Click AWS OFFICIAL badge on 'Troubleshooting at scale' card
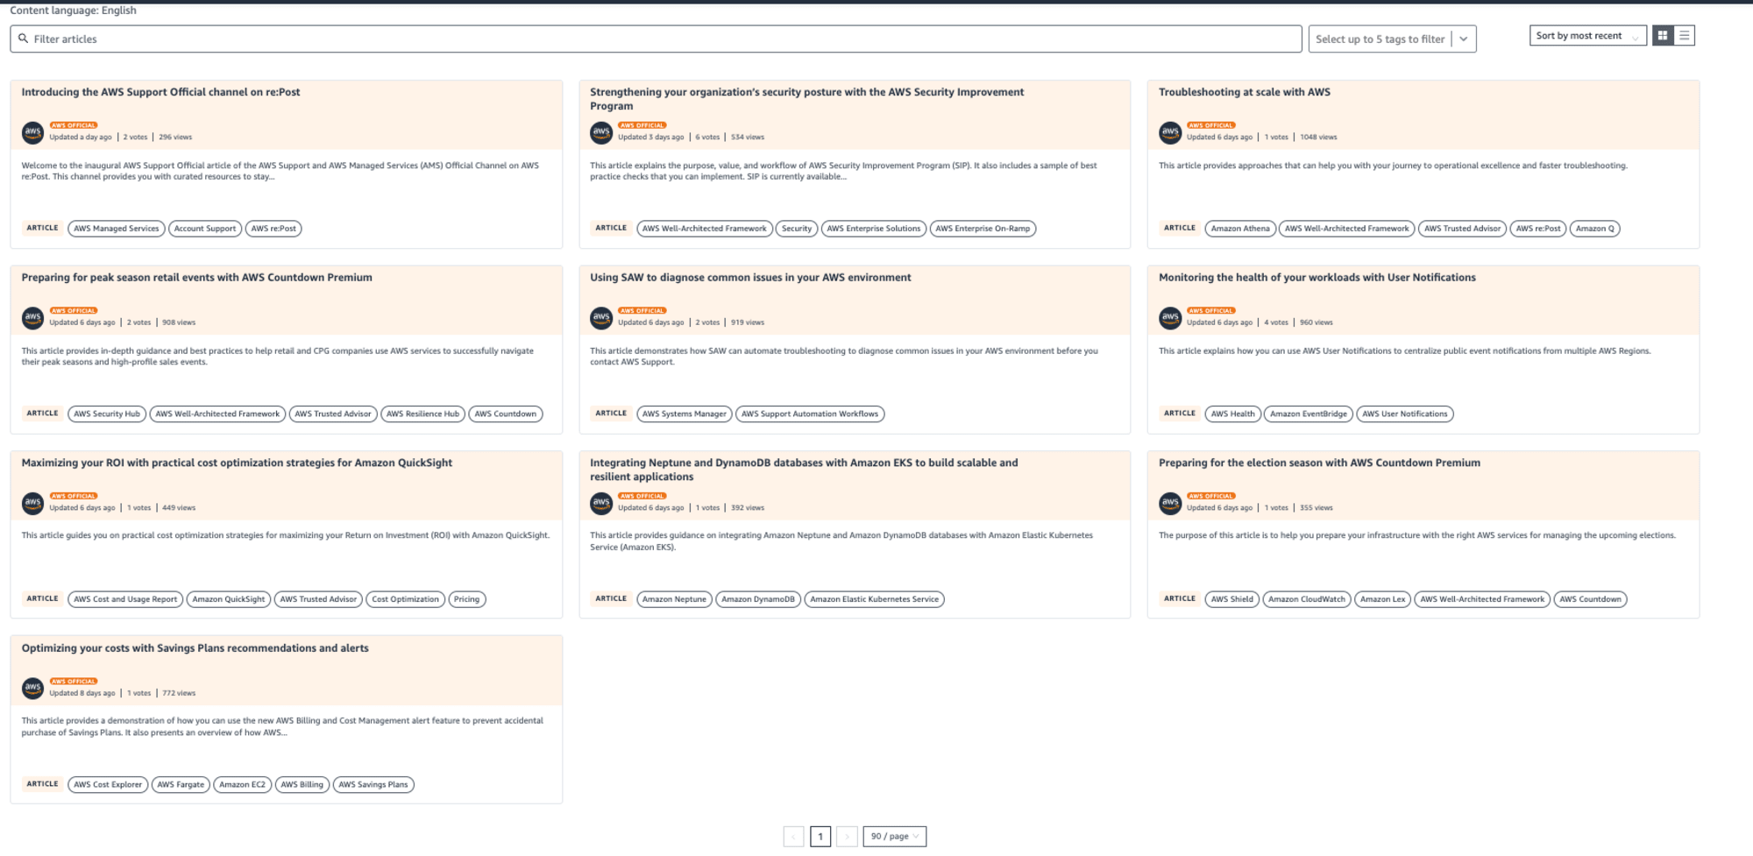 pos(1211,125)
